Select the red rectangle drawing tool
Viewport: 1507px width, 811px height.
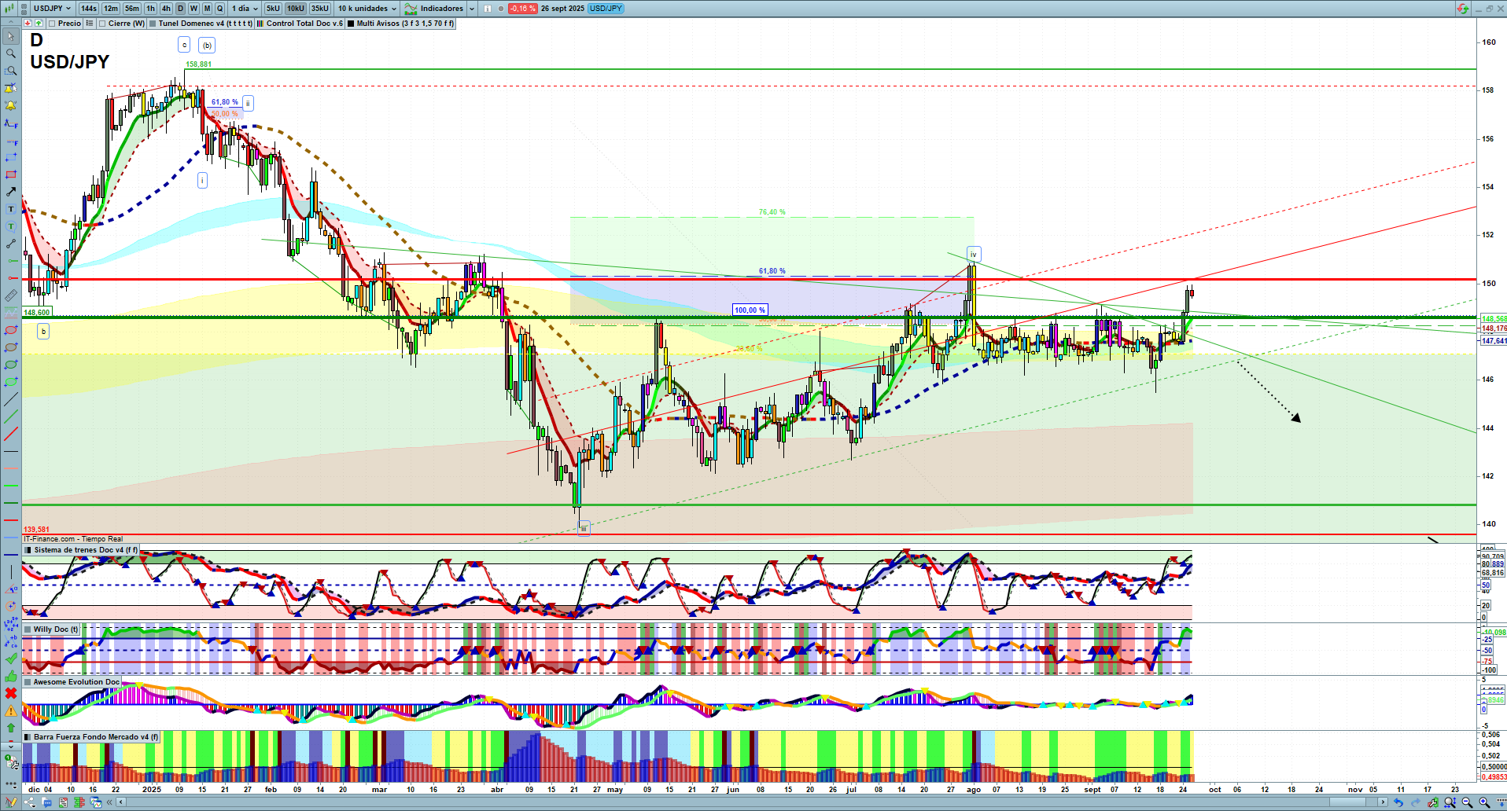(11, 174)
